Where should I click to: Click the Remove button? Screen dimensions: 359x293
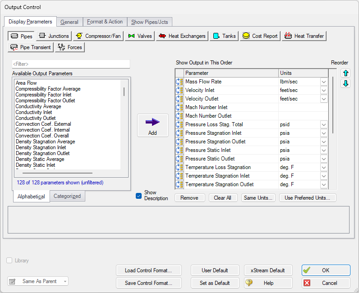pyautogui.click(x=189, y=198)
